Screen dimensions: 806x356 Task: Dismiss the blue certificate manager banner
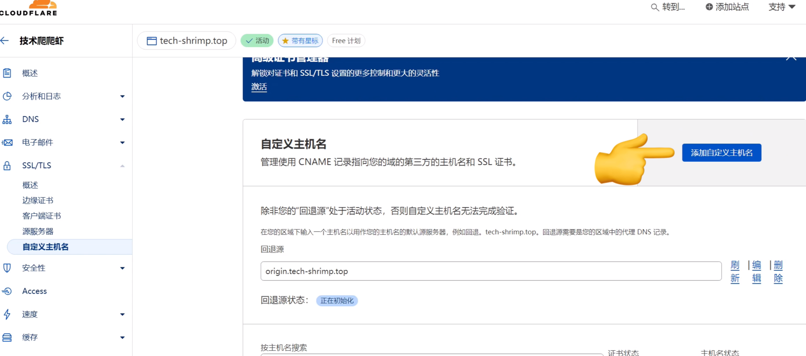point(791,58)
